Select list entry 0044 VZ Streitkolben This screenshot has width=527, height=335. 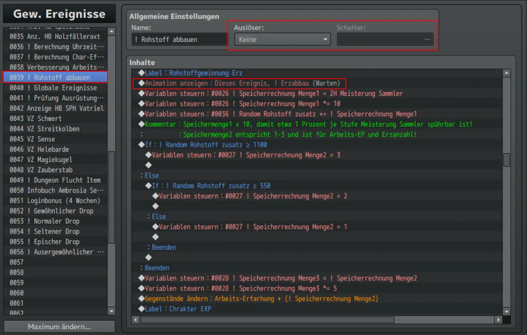(55, 129)
